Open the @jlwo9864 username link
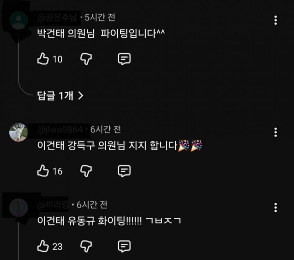The height and width of the screenshot is (260, 294). [x=60, y=130]
